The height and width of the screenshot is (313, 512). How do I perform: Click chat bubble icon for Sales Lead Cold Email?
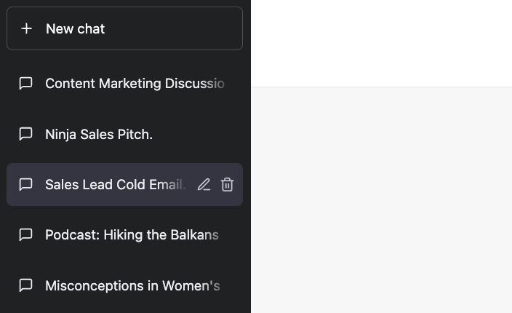[x=25, y=184]
